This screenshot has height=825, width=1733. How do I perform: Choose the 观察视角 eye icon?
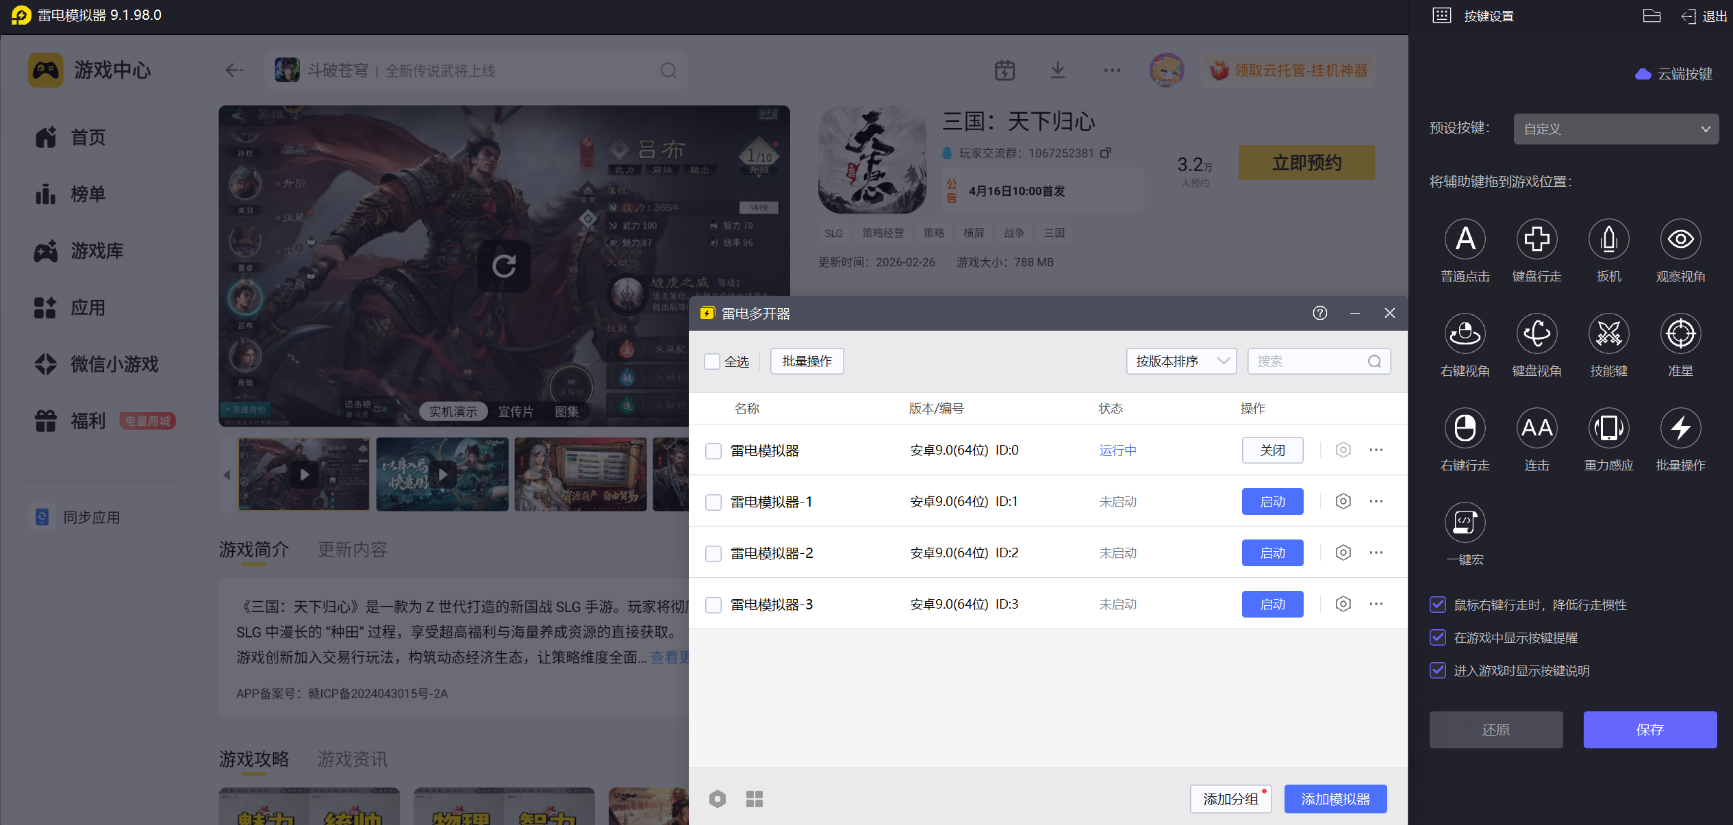(1680, 240)
